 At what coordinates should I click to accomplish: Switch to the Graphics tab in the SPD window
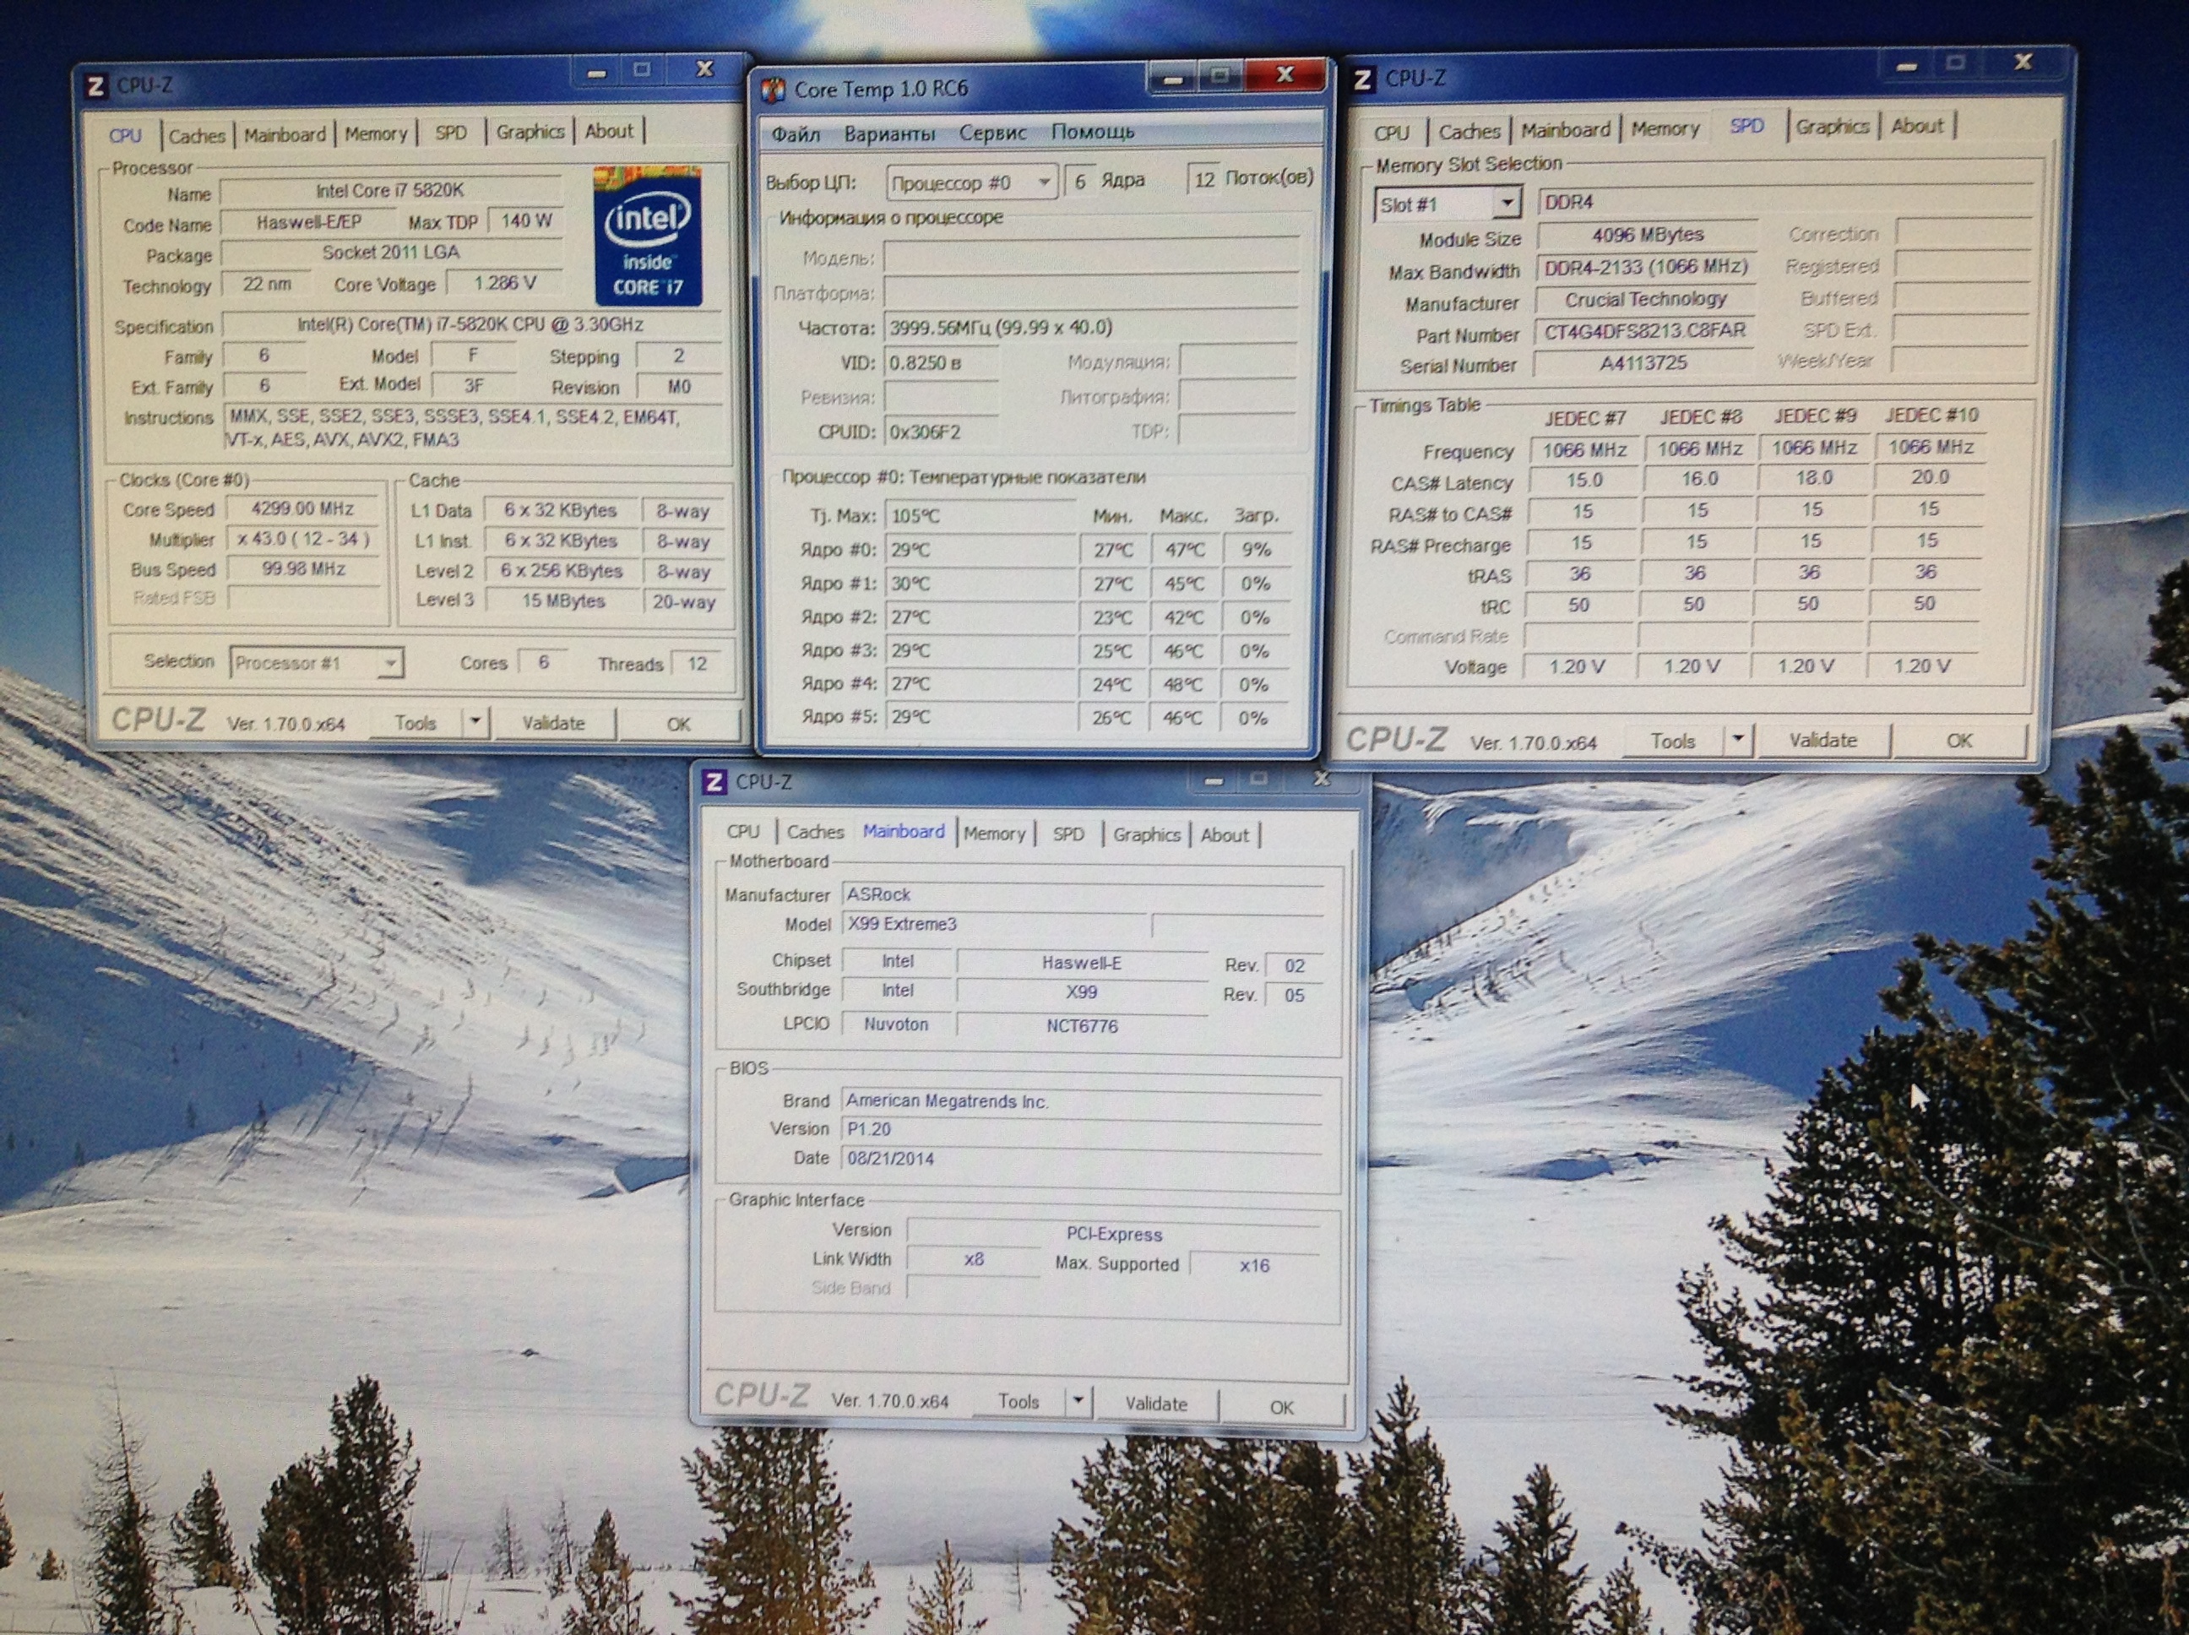(x=1832, y=127)
